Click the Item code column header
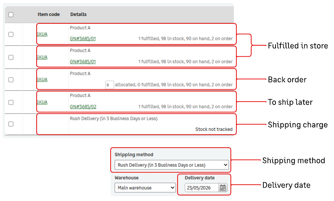Image resolution: width=334 pixels, height=201 pixels. pyautogui.click(x=48, y=14)
